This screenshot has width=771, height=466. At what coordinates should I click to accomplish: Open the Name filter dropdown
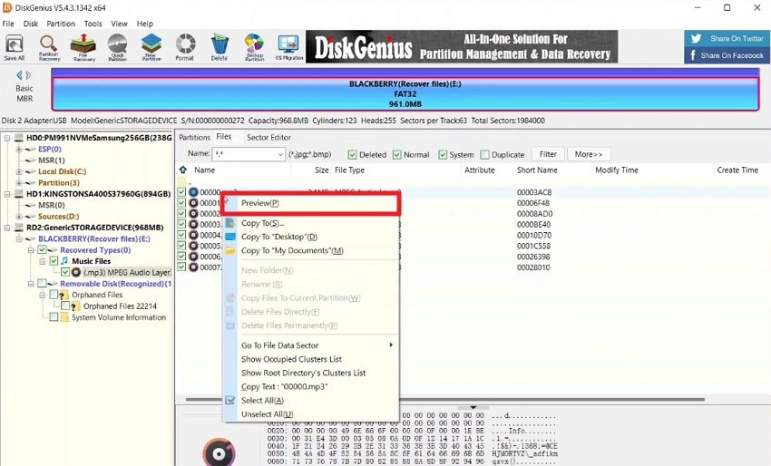pyautogui.click(x=280, y=154)
